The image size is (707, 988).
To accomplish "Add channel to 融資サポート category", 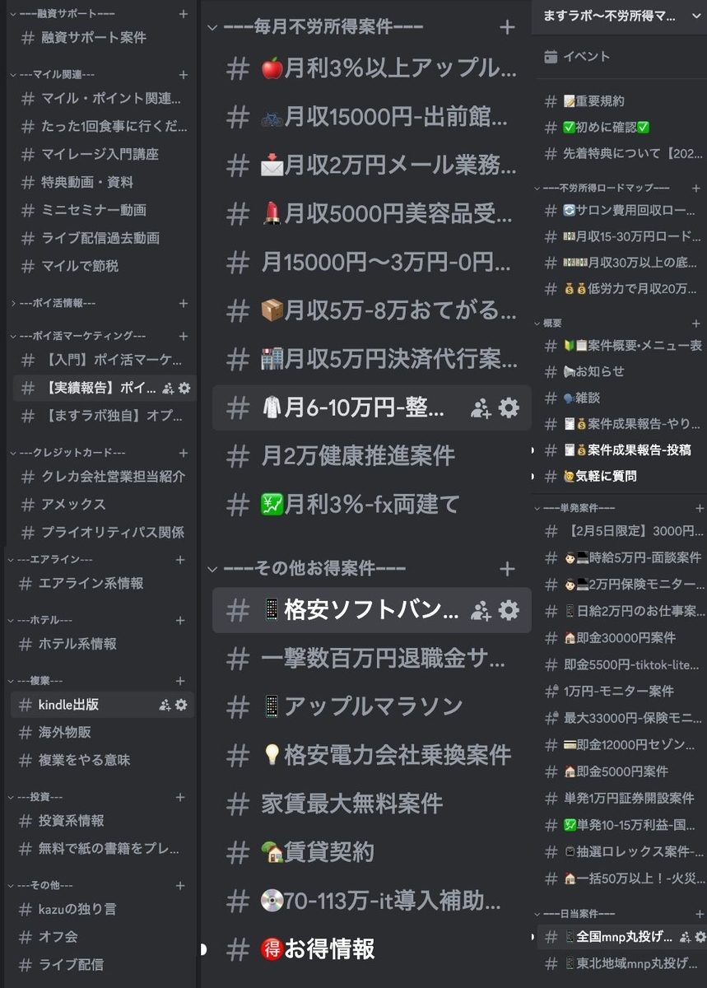I will (183, 14).
